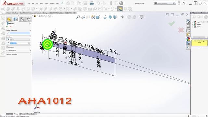
Task: Click the Print icon in top toolbar
Action: tap(92, 3)
